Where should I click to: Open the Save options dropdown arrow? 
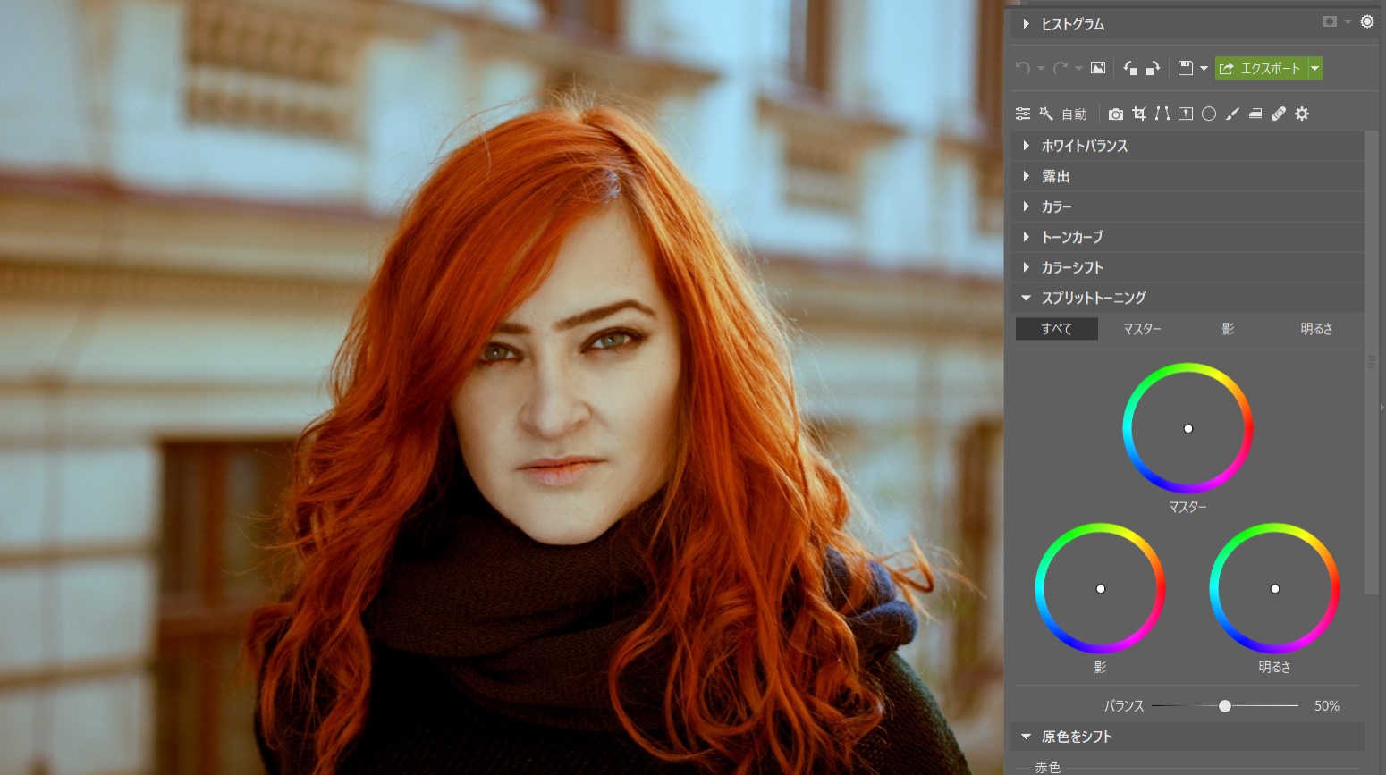tap(1204, 69)
